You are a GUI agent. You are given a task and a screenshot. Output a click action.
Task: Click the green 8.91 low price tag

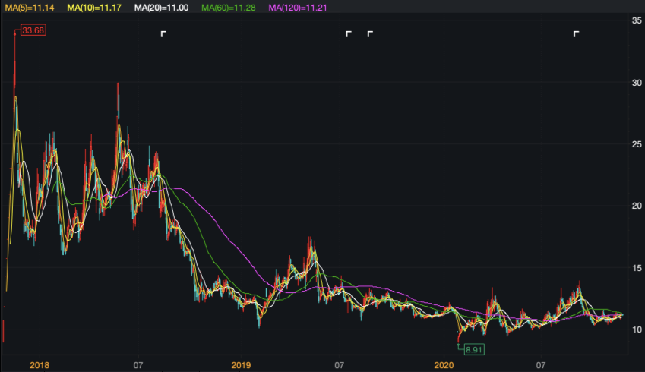coord(474,349)
